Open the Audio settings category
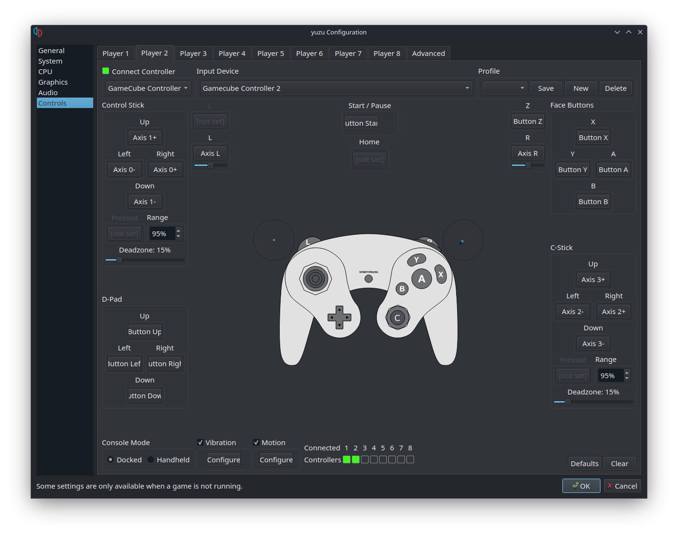The width and height of the screenshot is (678, 535). pyautogui.click(x=65, y=93)
